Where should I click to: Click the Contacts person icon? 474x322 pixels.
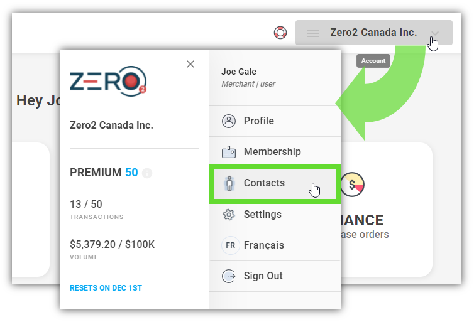coord(229,183)
